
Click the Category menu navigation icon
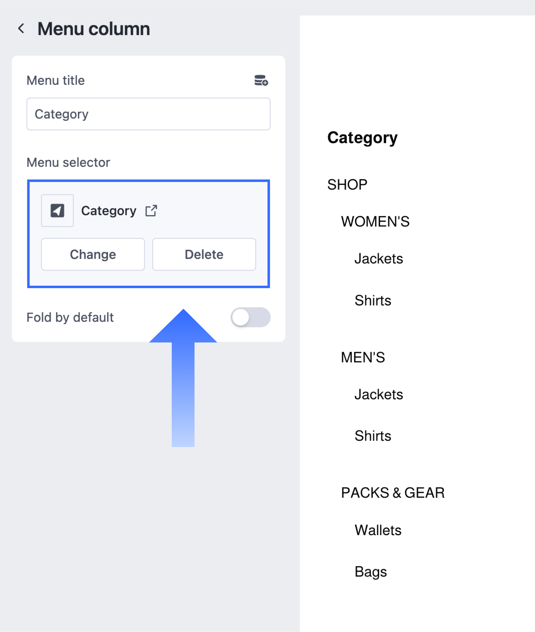[57, 210]
